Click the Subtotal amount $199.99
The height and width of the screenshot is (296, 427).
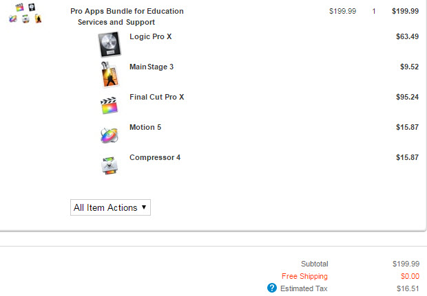point(406,264)
